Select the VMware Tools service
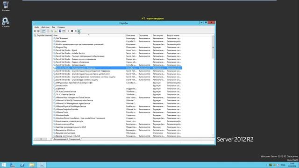Viewport: 299px width, 168px height. coord(117,112)
